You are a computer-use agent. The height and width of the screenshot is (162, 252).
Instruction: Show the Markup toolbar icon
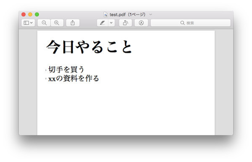141,23
